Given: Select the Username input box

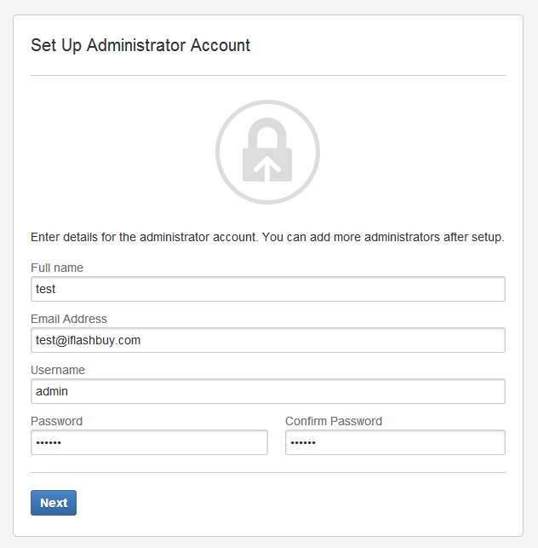Looking at the screenshot, I should 267,391.
